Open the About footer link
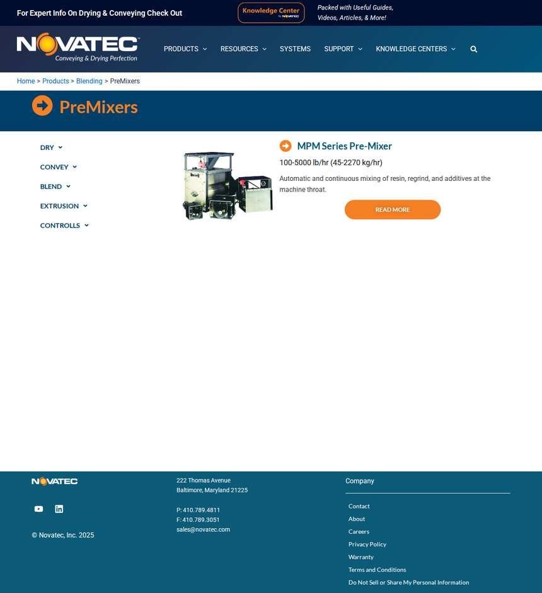 (x=357, y=519)
